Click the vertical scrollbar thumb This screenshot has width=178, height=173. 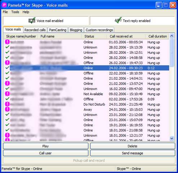pyautogui.click(x=172, y=52)
